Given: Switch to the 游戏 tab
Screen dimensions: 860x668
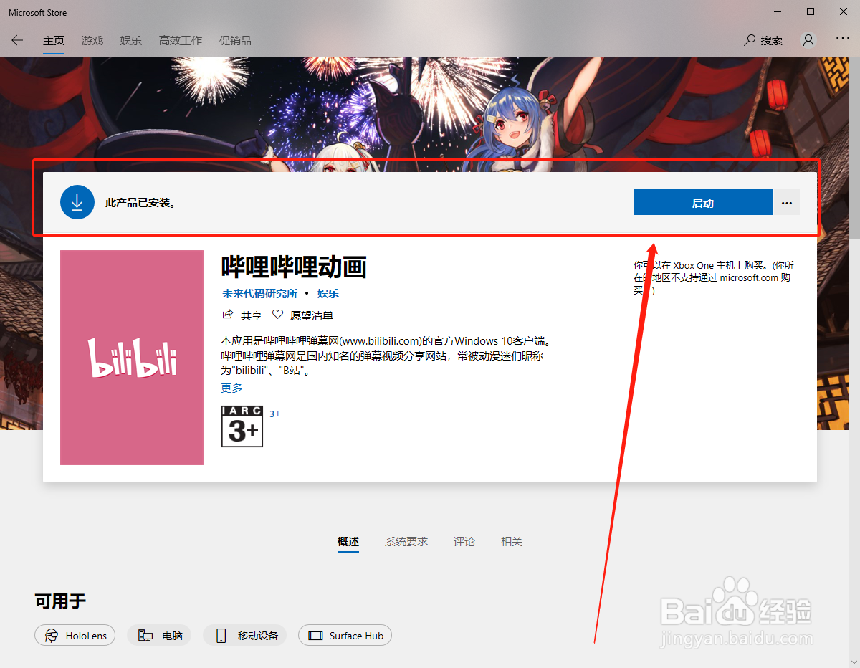Looking at the screenshot, I should (92, 41).
